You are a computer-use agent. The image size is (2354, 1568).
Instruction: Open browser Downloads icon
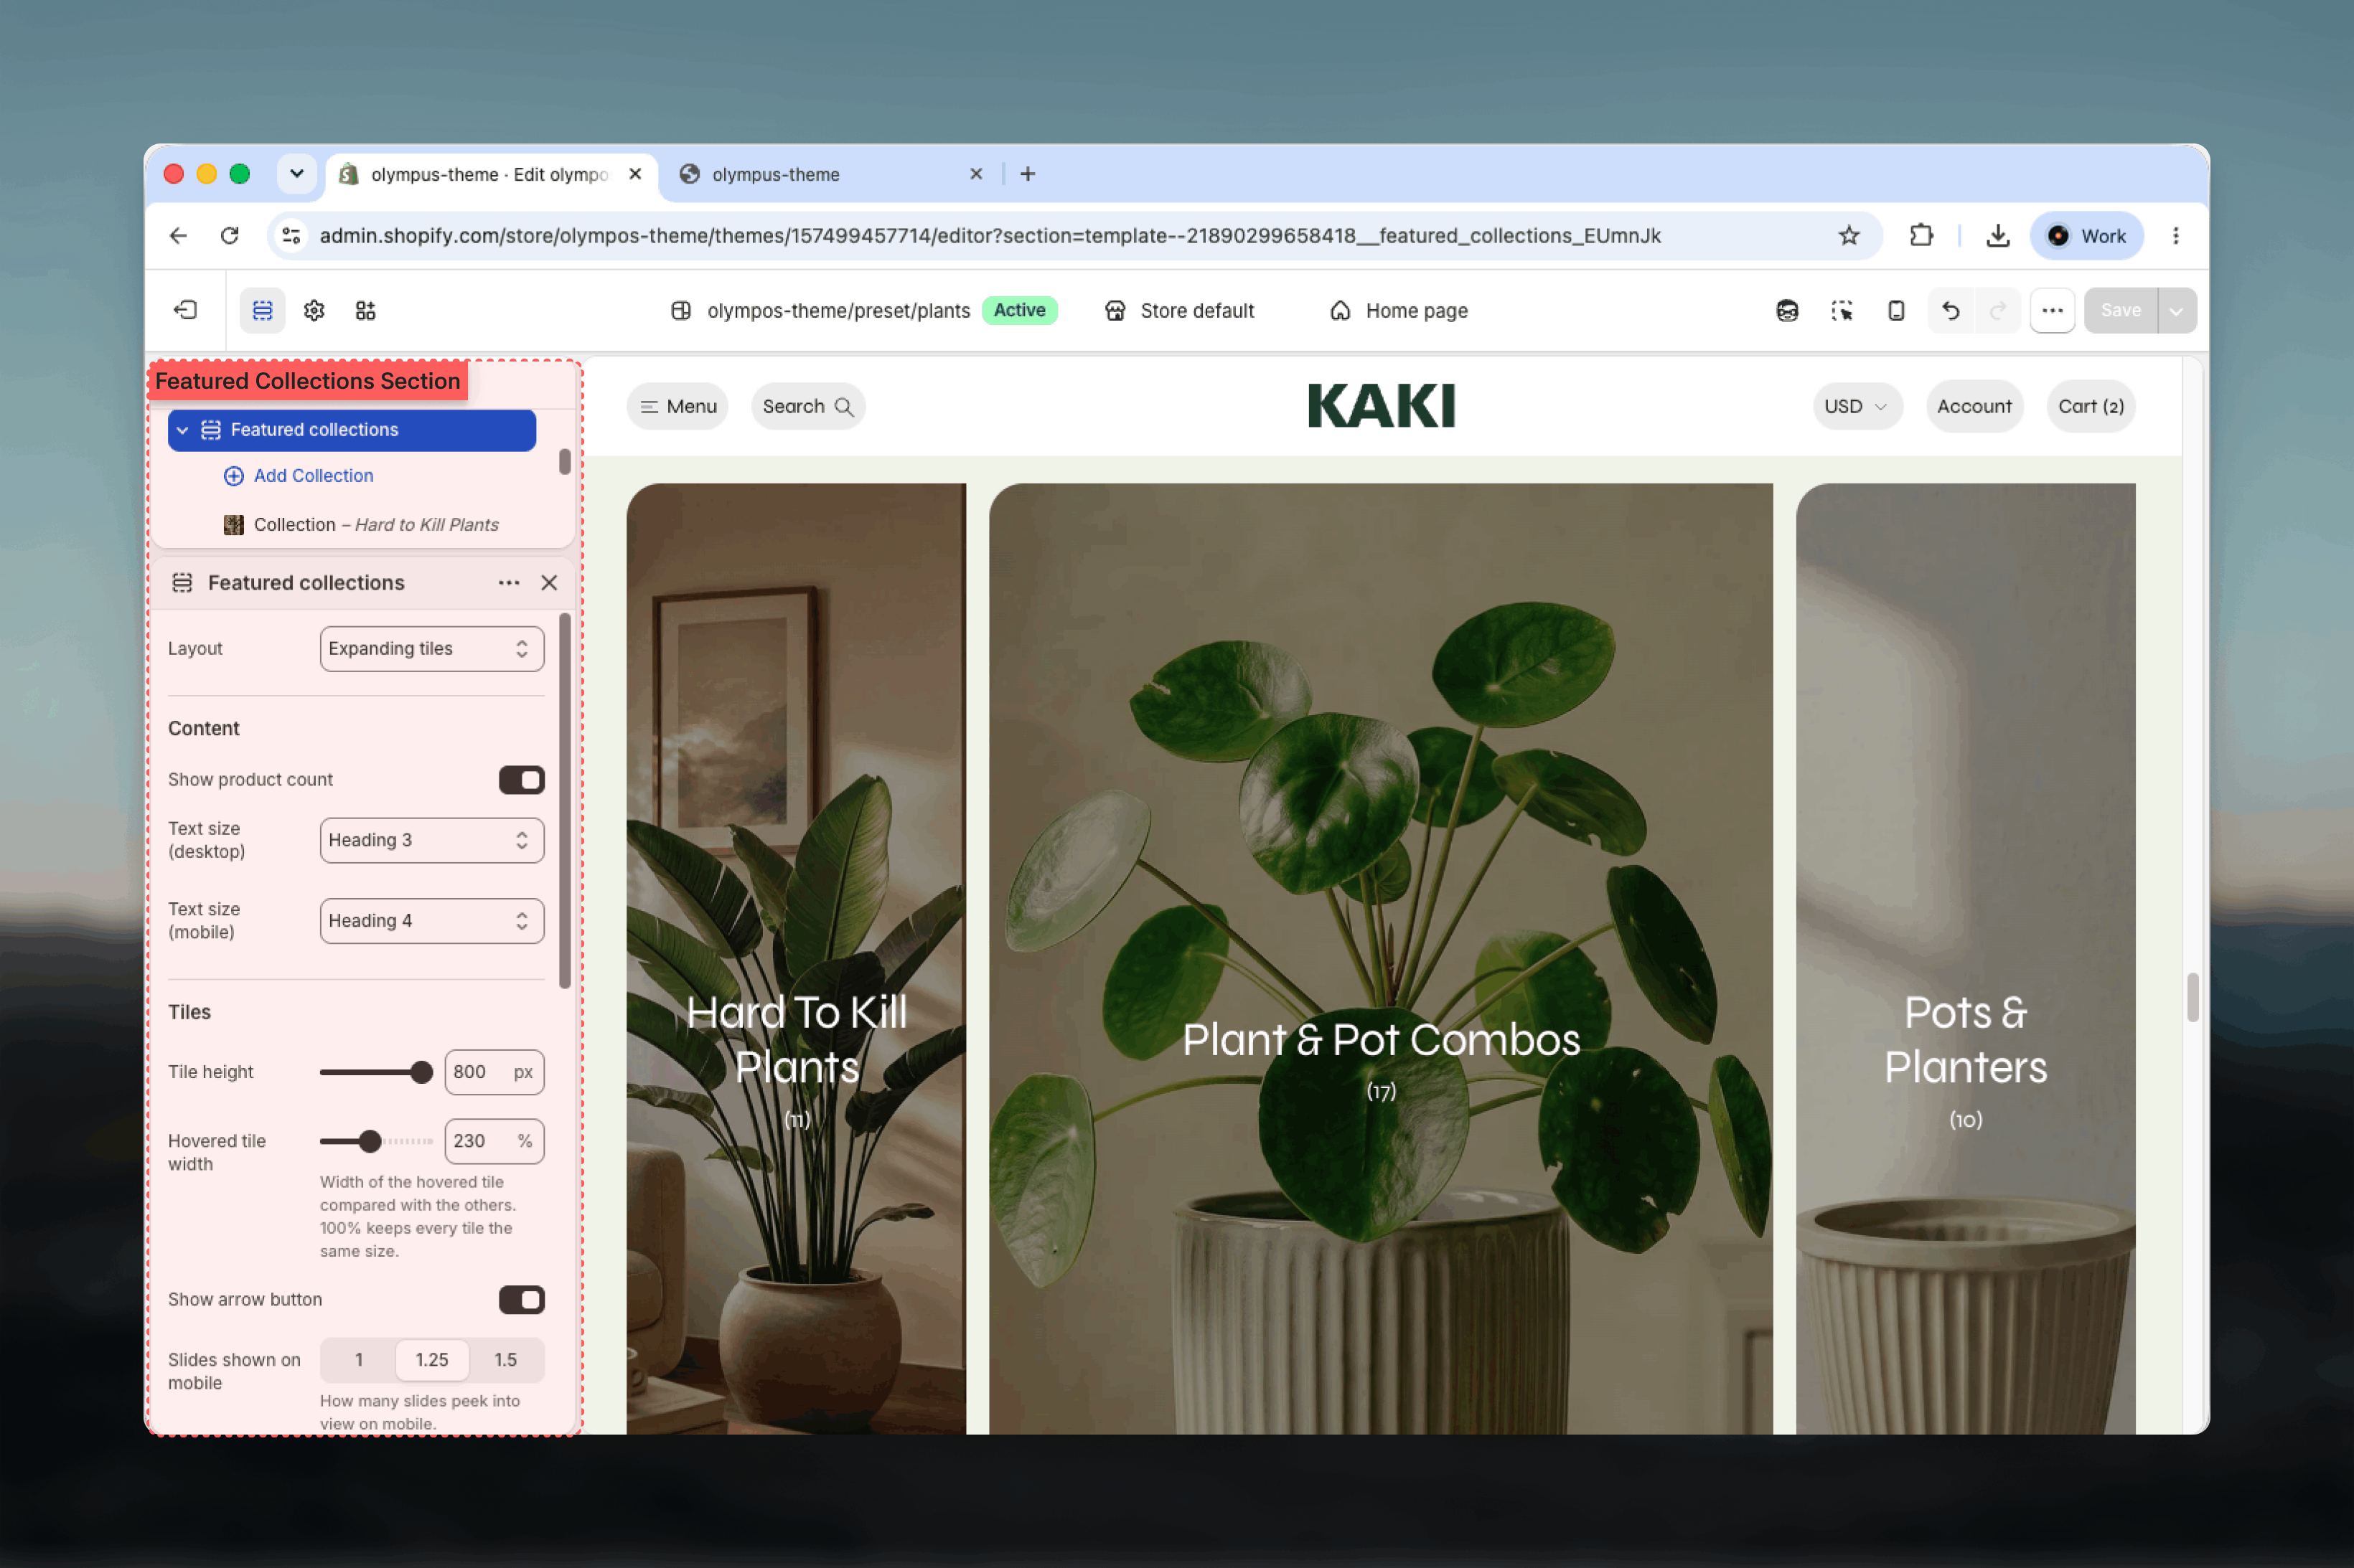[1998, 235]
